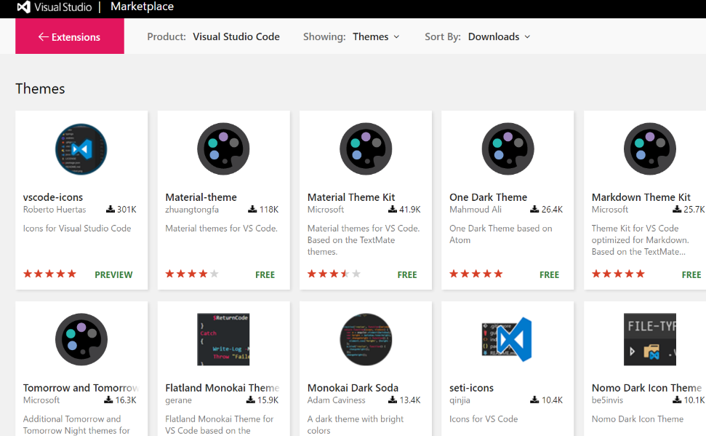Click the download icon beside 118K

(x=252, y=209)
